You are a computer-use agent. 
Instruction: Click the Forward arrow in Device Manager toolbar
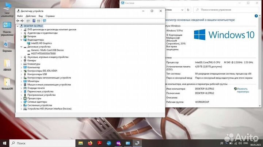click(22, 21)
